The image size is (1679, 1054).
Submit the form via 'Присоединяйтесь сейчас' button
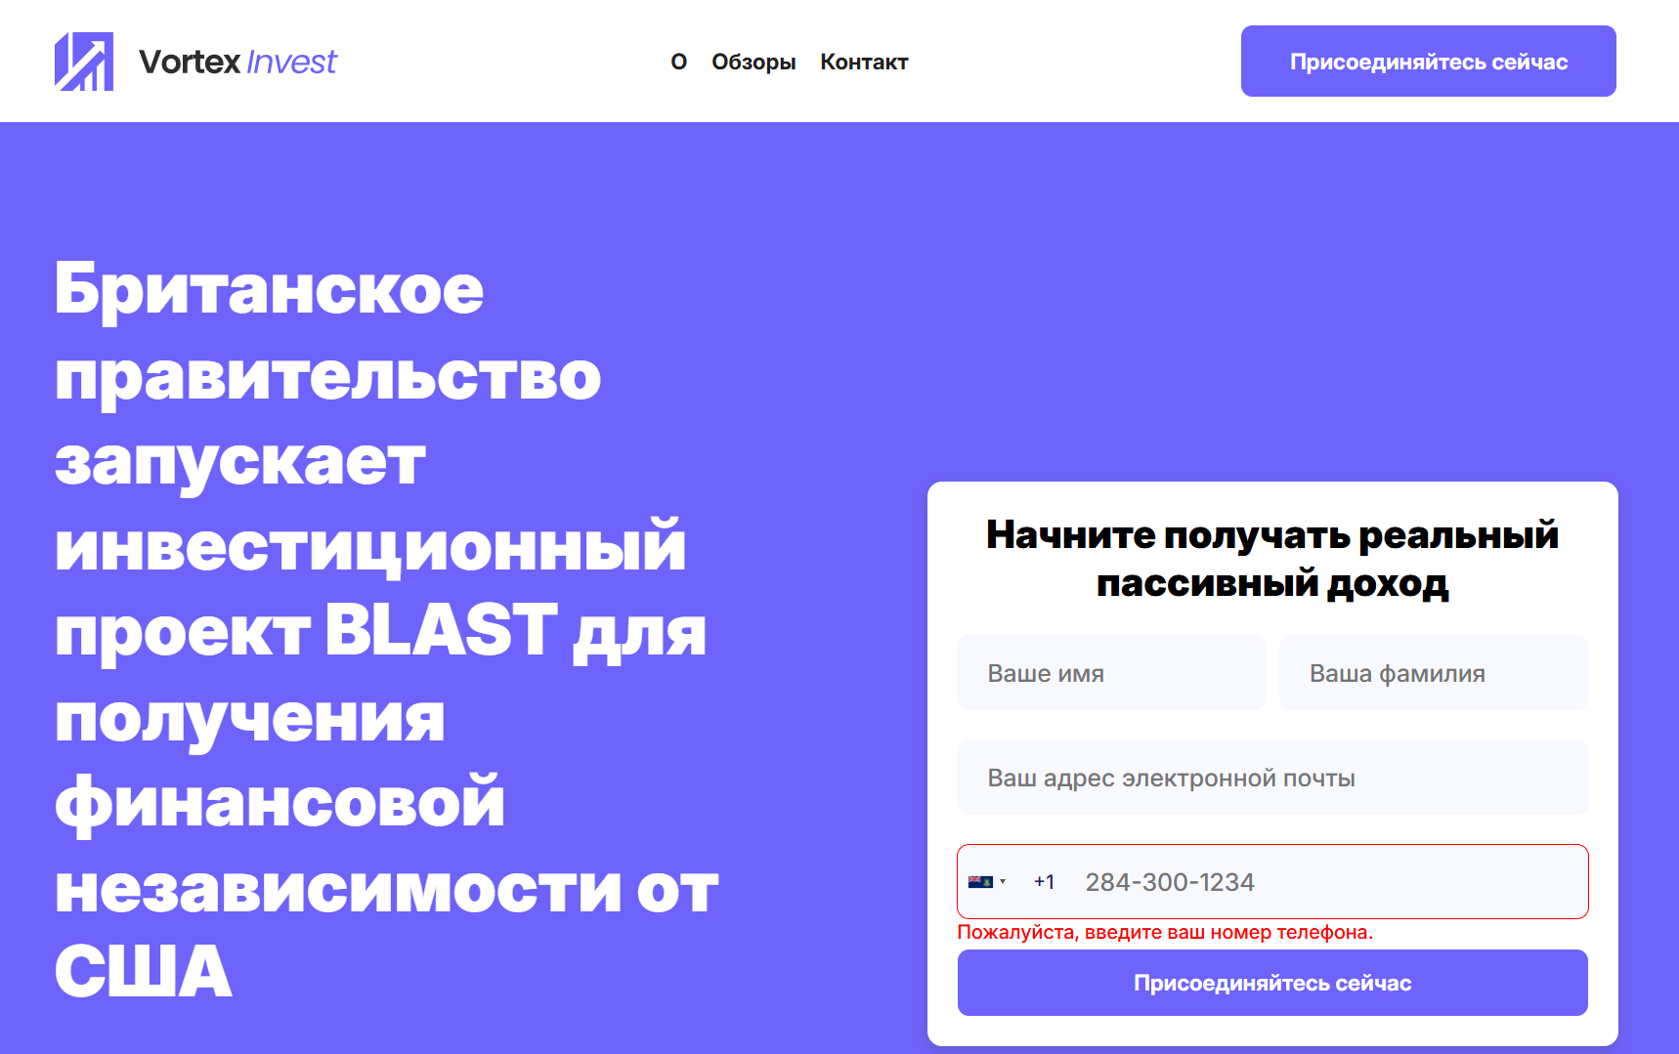coord(1271,983)
